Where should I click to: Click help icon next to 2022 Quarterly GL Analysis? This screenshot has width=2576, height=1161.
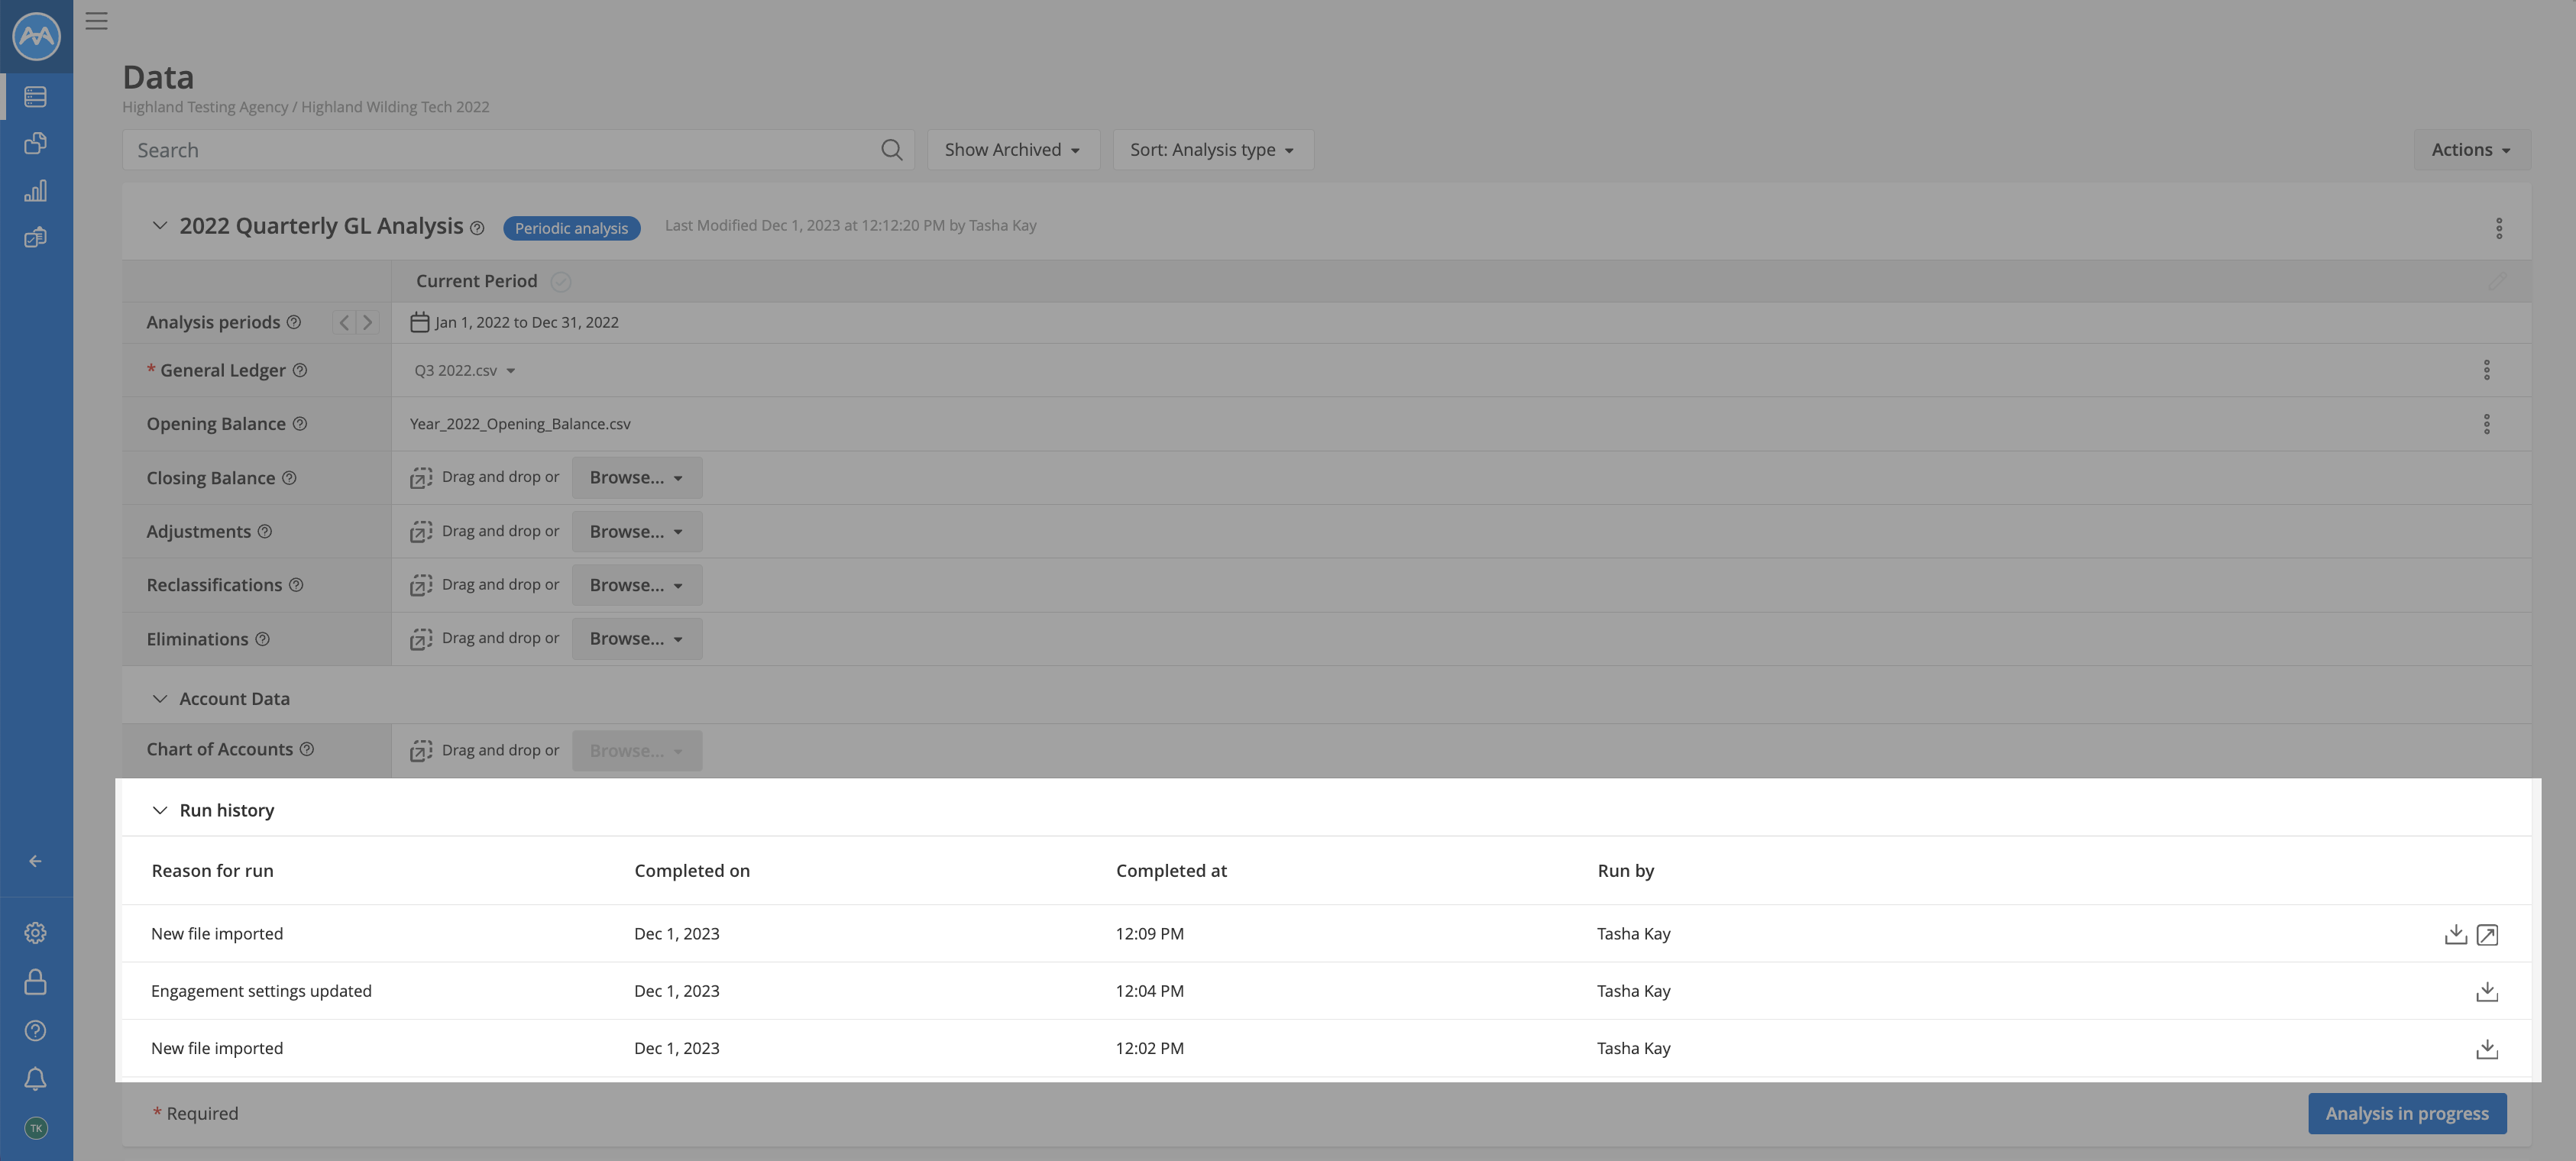pyautogui.click(x=477, y=228)
